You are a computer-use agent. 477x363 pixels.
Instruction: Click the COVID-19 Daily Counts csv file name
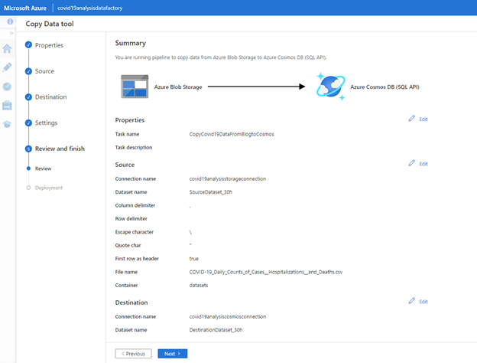[266, 272]
